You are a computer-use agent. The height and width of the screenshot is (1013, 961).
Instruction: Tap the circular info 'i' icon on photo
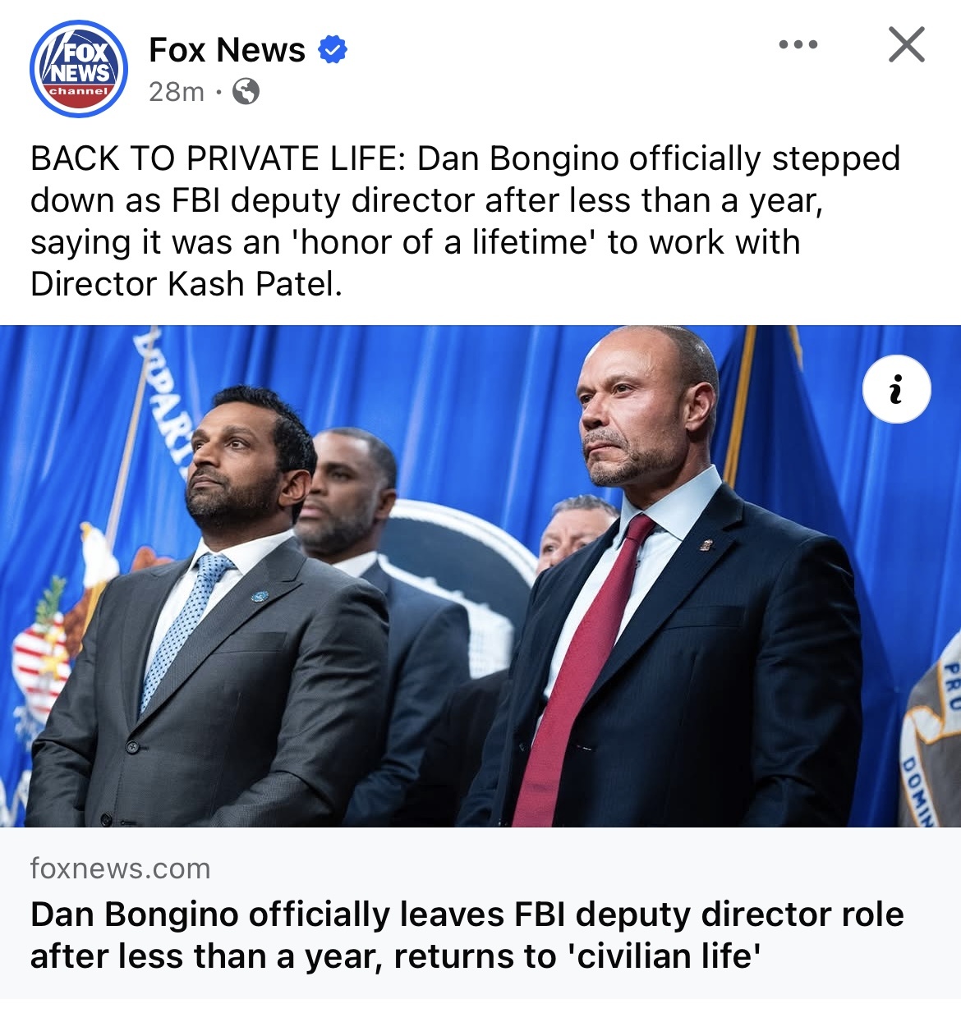pos(897,389)
